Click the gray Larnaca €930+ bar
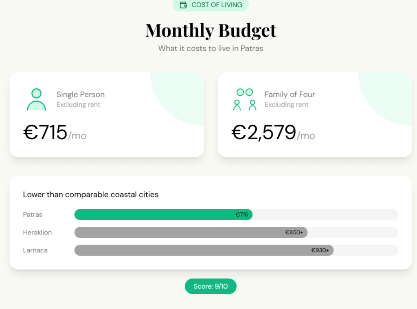Viewport: 417px width, 309px height. 204,250
